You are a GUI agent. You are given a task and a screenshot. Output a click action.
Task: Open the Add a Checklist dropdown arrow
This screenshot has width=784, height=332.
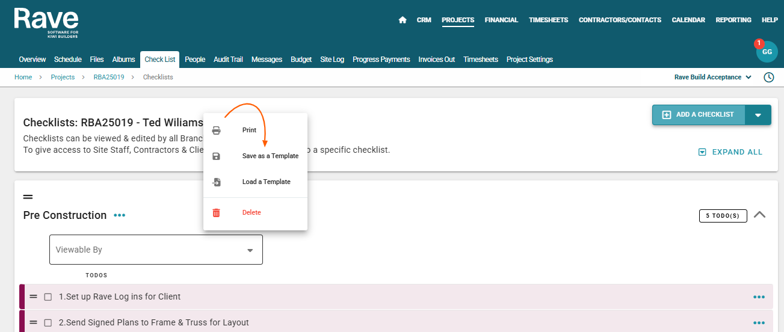[x=758, y=115]
